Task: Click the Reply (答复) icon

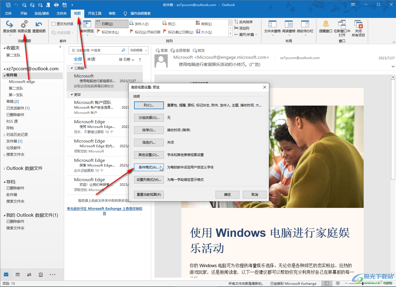Action: pyautogui.click(x=158, y=50)
